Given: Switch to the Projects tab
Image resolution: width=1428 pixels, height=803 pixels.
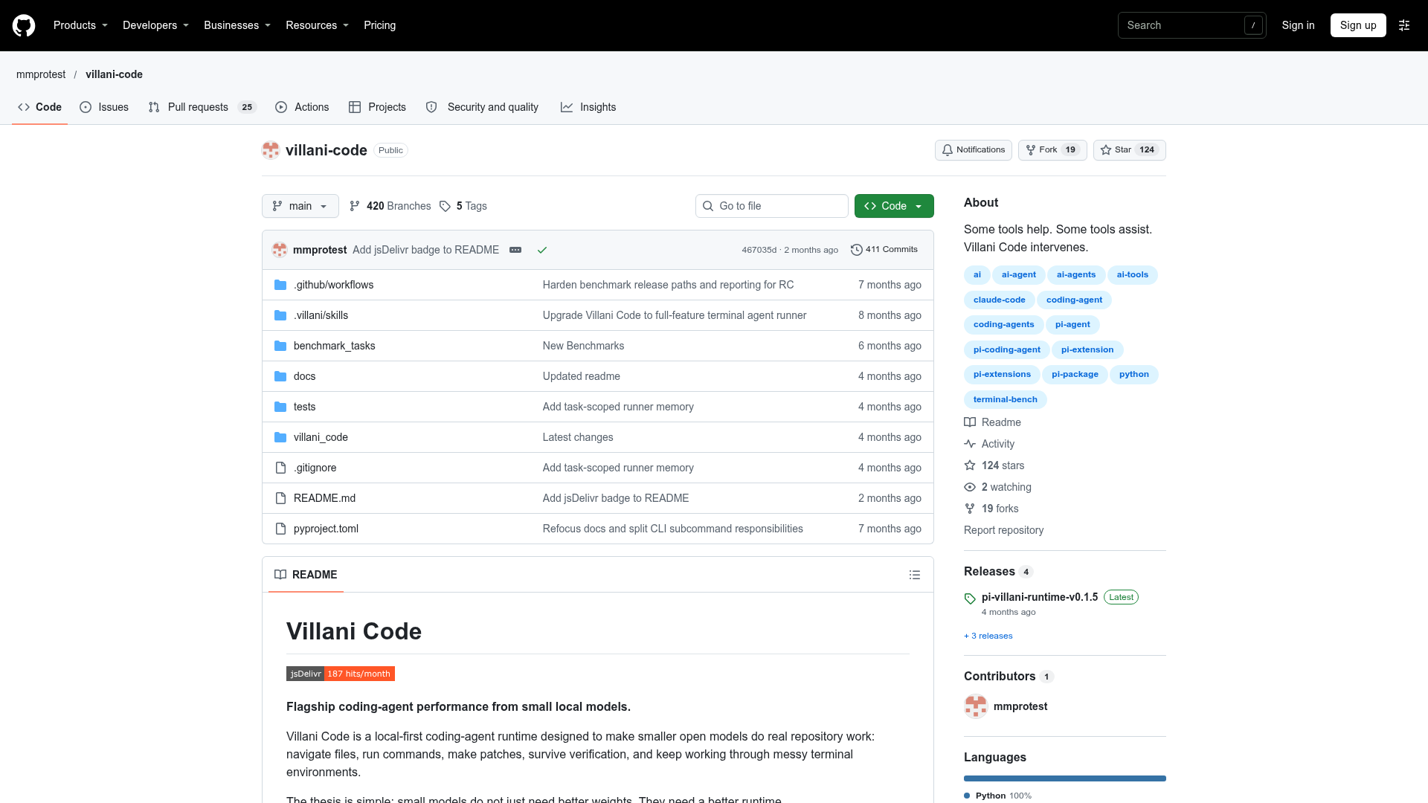Looking at the screenshot, I should pyautogui.click(x=378, y=107).
